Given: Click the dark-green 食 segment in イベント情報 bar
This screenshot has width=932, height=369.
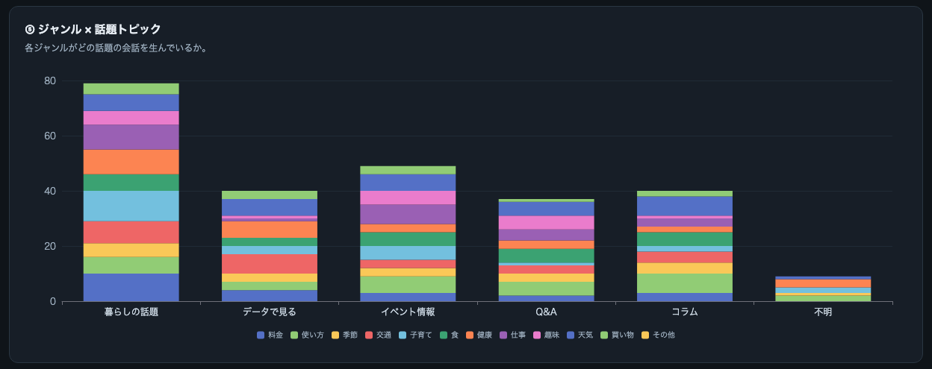Looking at the screenshot, I should (x=408, y=239).
